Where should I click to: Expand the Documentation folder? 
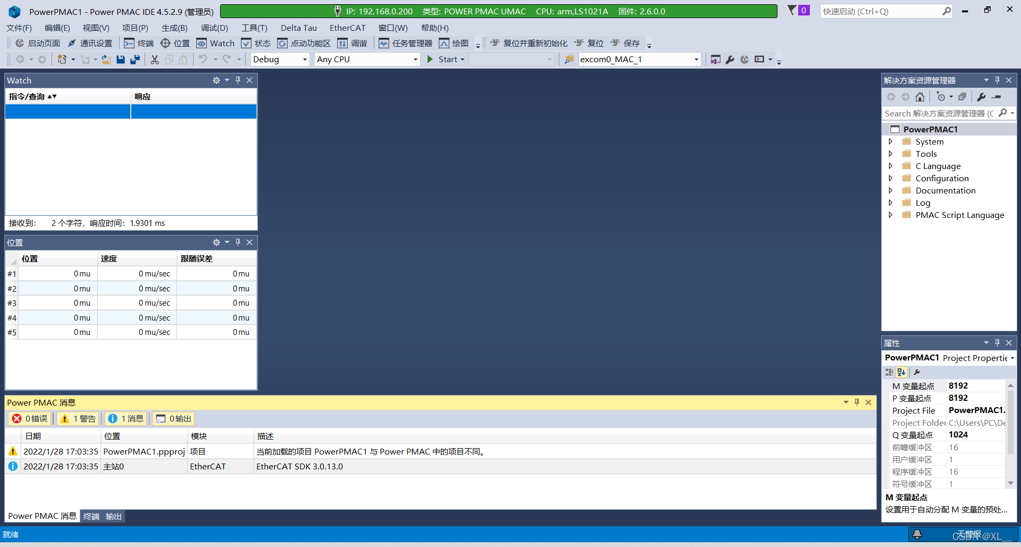(891, 190)
